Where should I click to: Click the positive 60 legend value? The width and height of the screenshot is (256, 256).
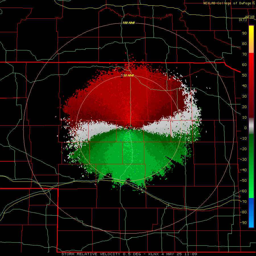coord(244,65)
